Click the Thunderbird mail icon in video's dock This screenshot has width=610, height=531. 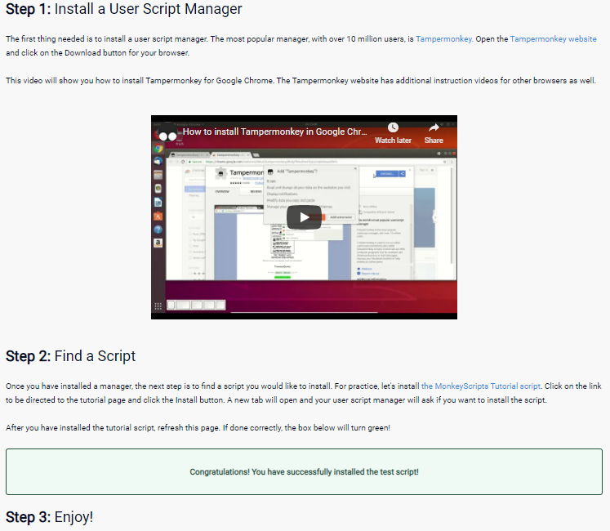pyautogui.click(x=158, y=162)
